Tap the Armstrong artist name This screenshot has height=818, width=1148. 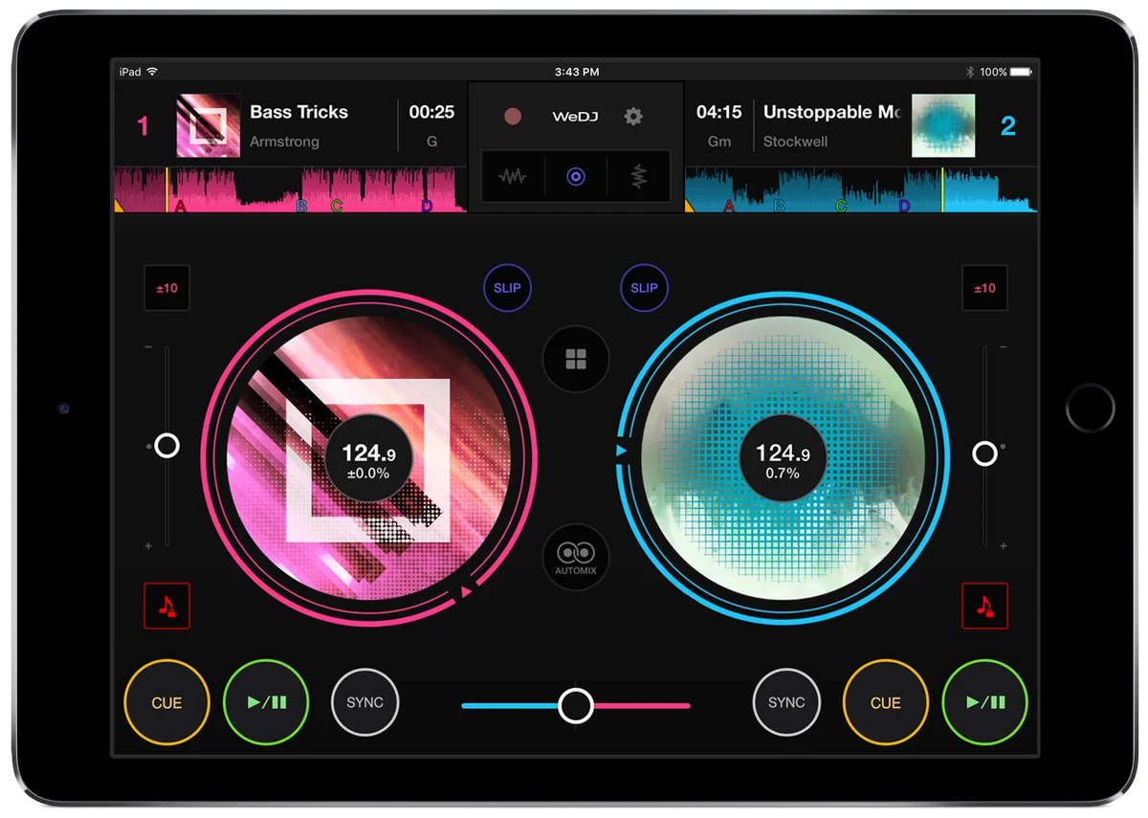click(284, 142)
